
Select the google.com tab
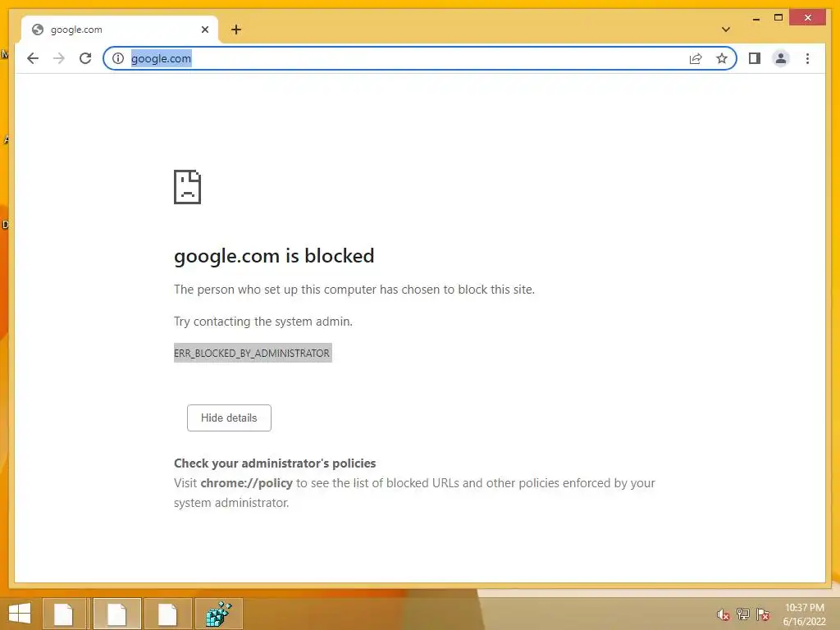(x=120, y=30)
